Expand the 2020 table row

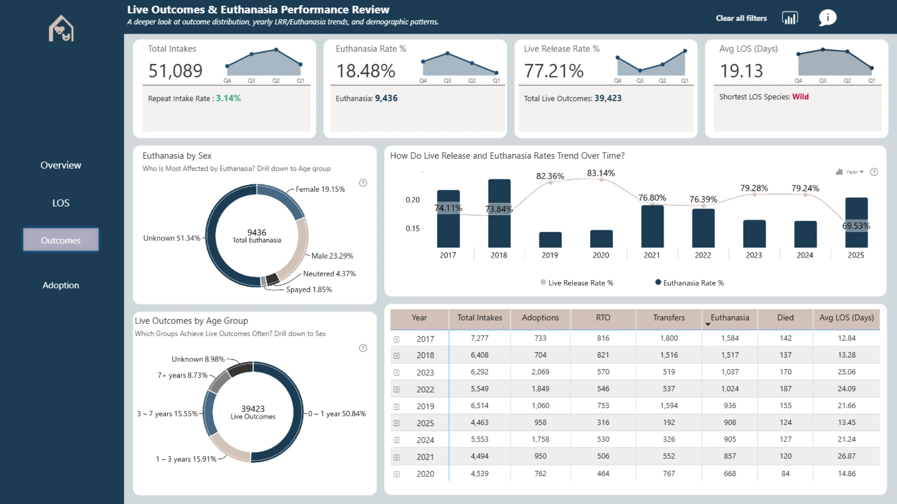(397, 474)
